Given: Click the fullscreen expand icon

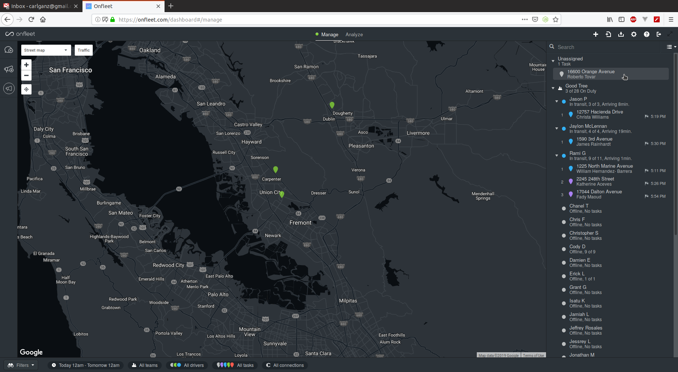Looking at the screenshot, I should coord(670,34).
